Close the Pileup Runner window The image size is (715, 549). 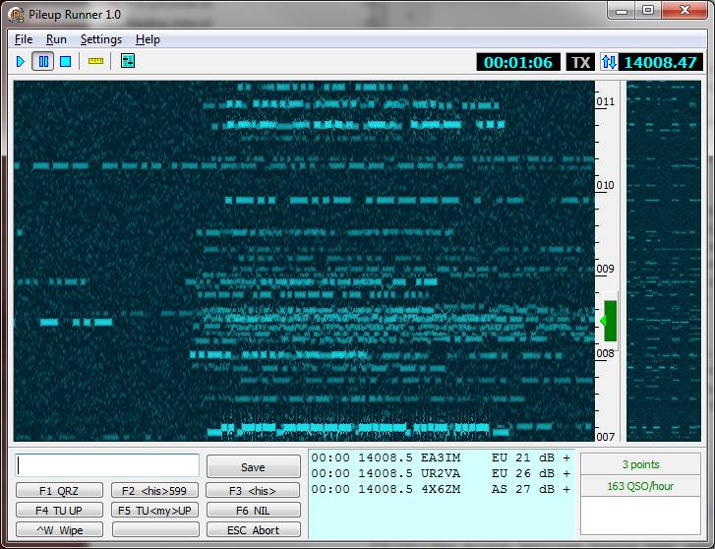point(685,11)
